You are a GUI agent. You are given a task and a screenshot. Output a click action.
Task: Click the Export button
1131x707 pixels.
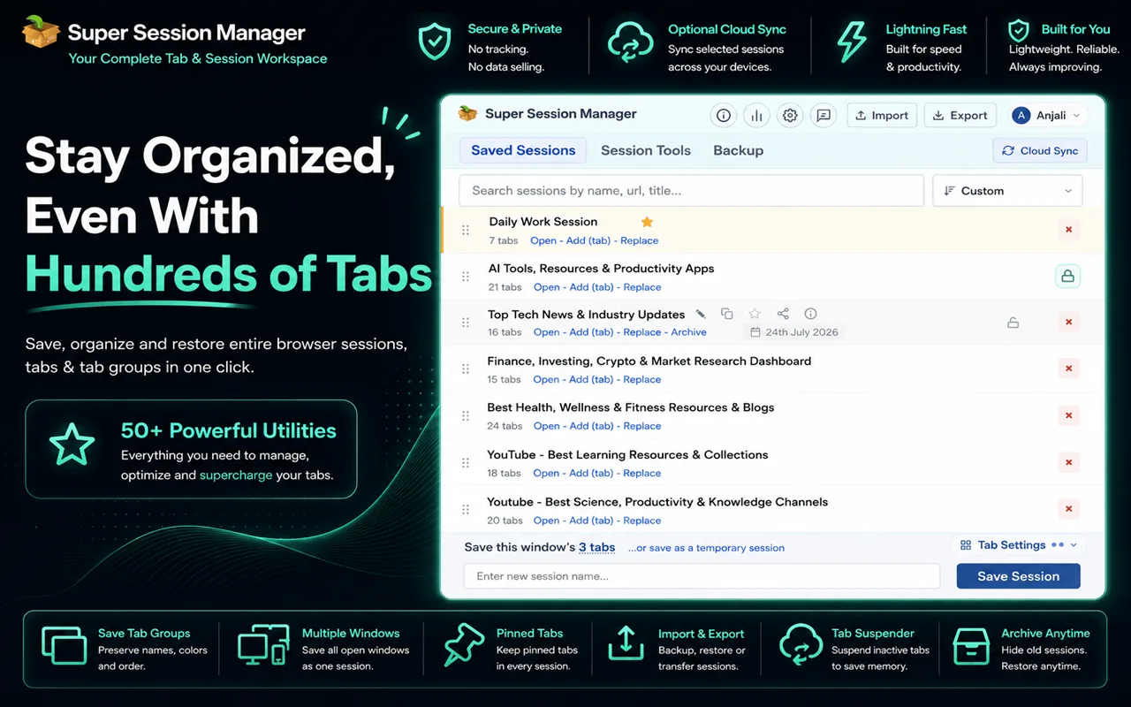pos(960,116)
